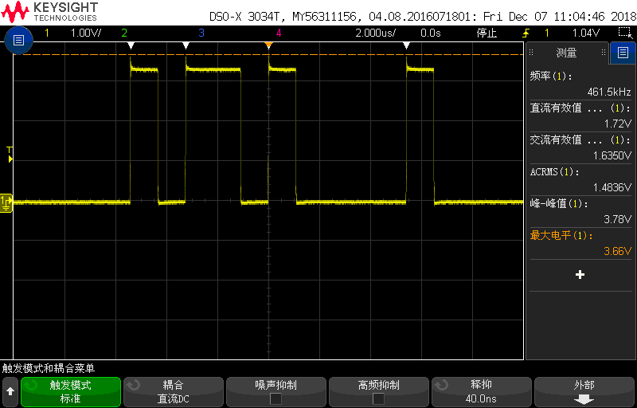Select channel 2 label

(x=124, y=33)
